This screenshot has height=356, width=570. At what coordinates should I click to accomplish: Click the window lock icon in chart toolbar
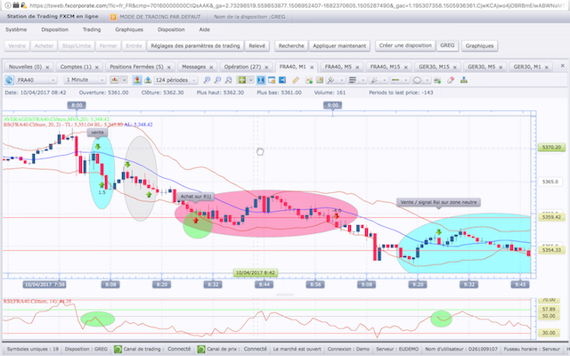[272, 80]
